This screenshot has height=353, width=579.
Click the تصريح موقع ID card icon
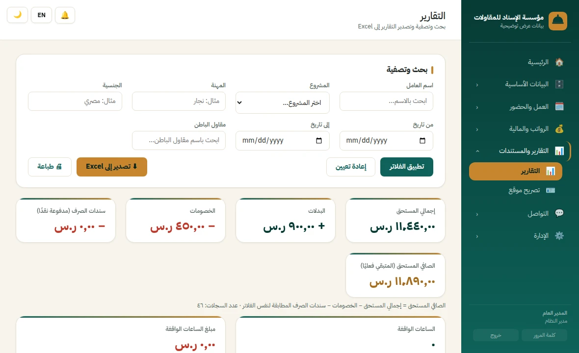click(550, 190)
